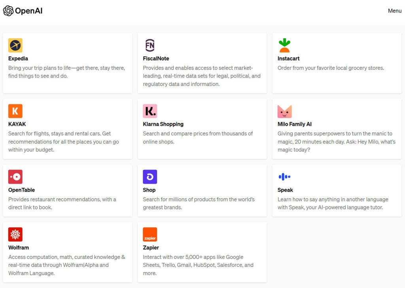Select the Expedia plugin title
This screenshot has height=288, width=405.
coord(18,58)
